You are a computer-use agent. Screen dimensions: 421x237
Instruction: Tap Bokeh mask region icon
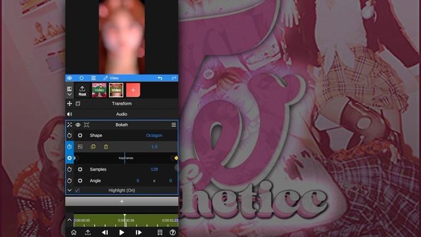(x=86, y=124)
